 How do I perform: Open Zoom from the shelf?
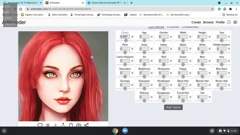pyautogui.click(x=125, y=131)
